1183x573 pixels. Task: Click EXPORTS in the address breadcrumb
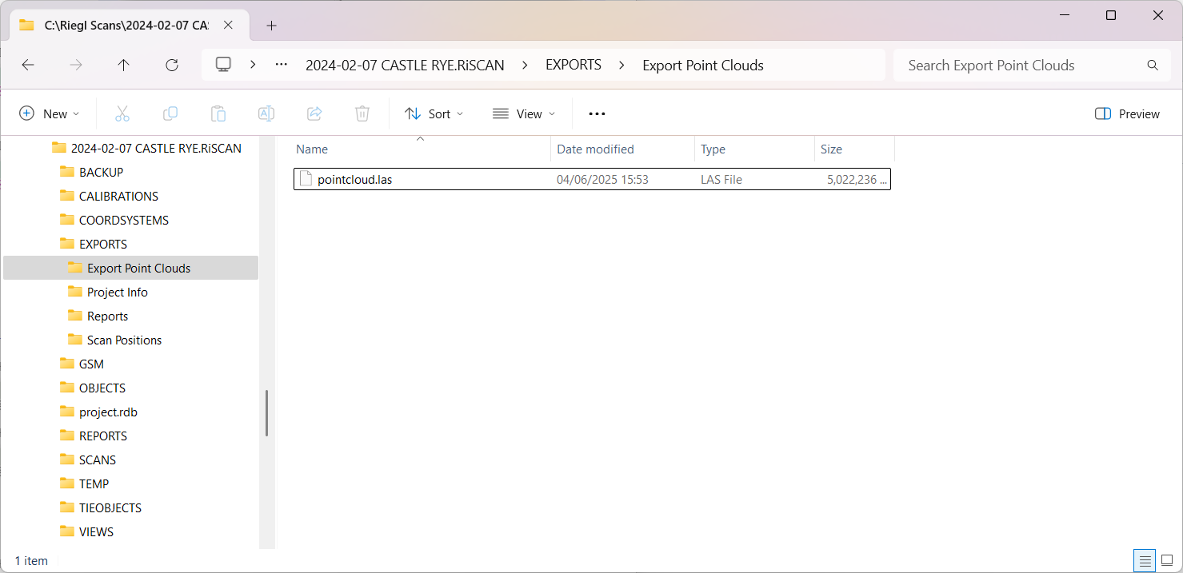(573, 66)
